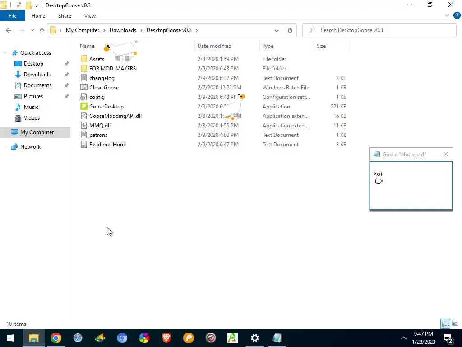Click New folder icon in title bar
This screenshot has width=462, height=347.
(28, 5)
